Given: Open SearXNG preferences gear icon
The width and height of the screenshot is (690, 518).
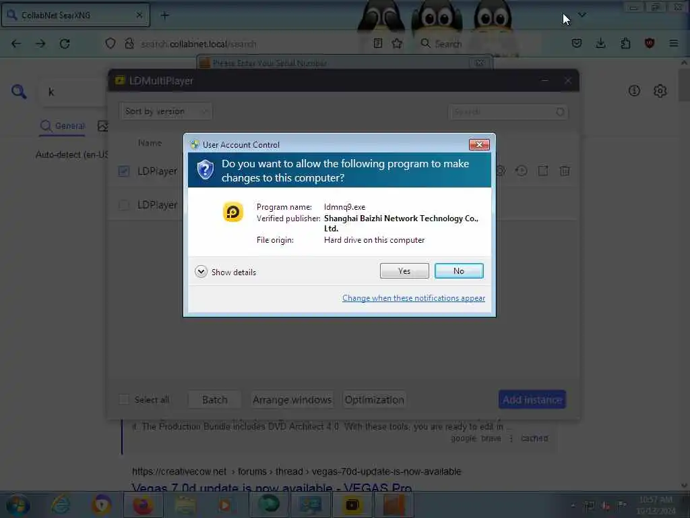Looking at the screenshot, I should tap(660, 91).
